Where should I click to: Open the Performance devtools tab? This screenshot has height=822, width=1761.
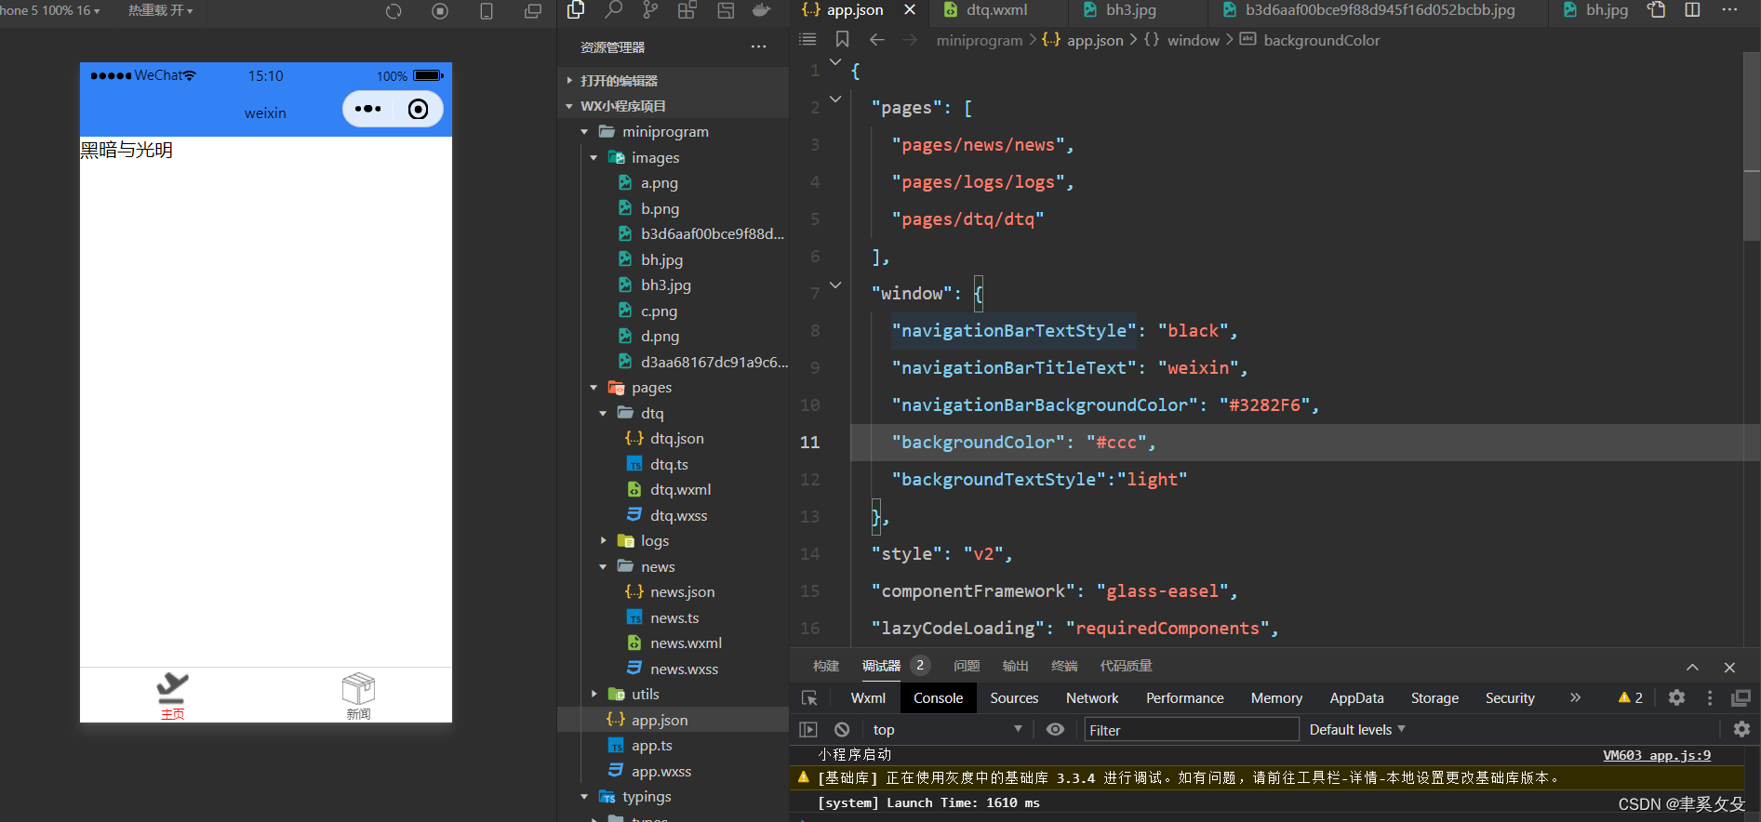(1184, 698)
